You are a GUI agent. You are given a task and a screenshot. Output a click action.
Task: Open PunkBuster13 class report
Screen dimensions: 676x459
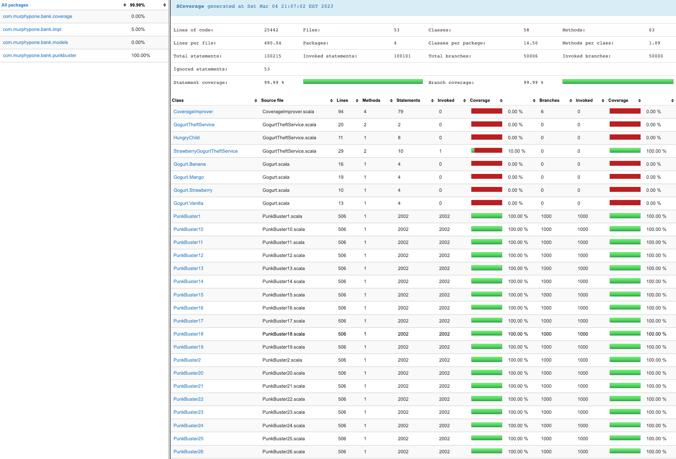(188, 268)
